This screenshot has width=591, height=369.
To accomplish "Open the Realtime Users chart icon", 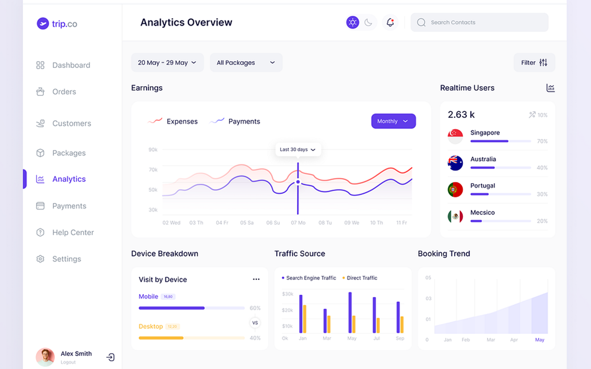I will click(550, 88).
